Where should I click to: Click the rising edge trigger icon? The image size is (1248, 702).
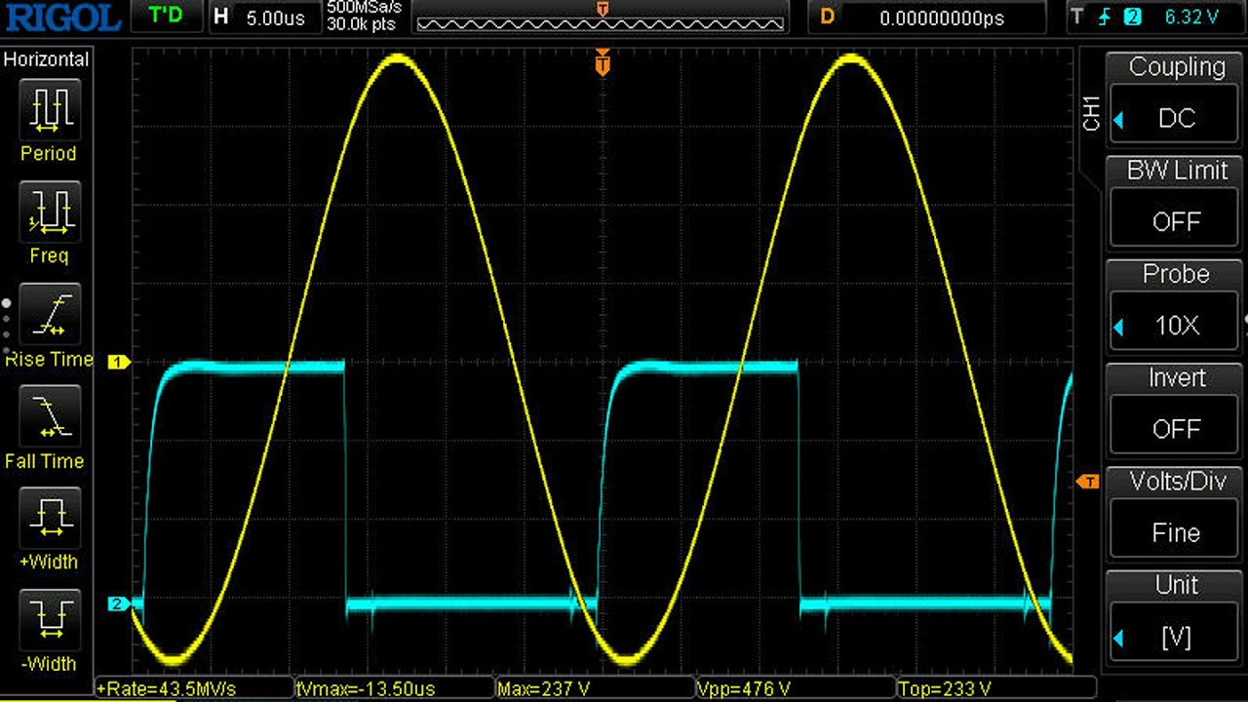[1107, 17]
